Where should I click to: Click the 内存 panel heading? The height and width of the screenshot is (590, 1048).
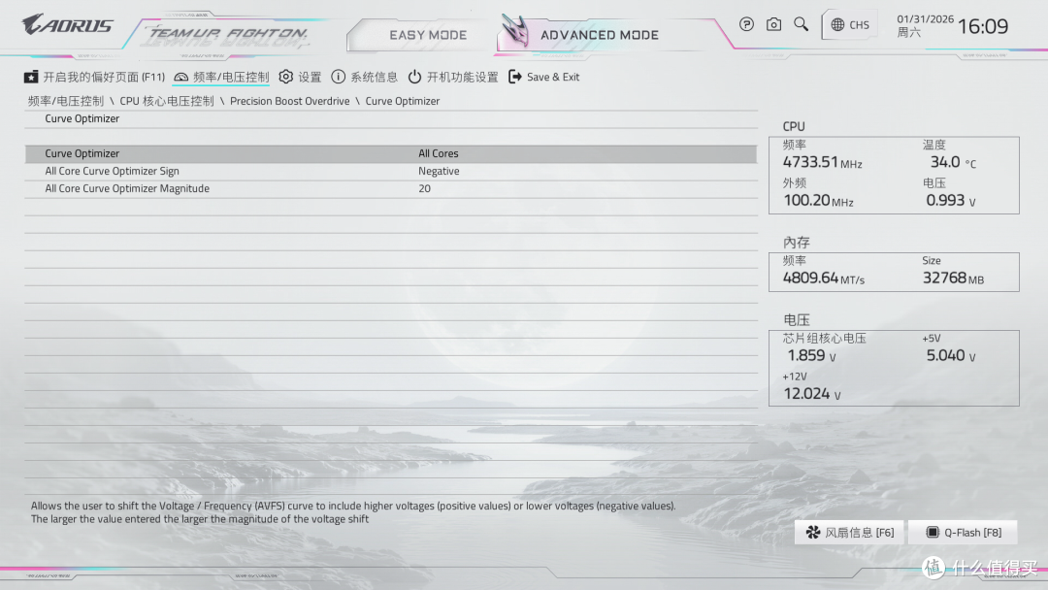tap(796, 242)
